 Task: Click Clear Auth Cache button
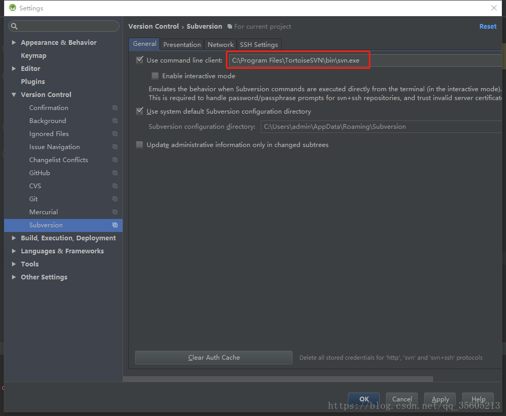point(214,357)
